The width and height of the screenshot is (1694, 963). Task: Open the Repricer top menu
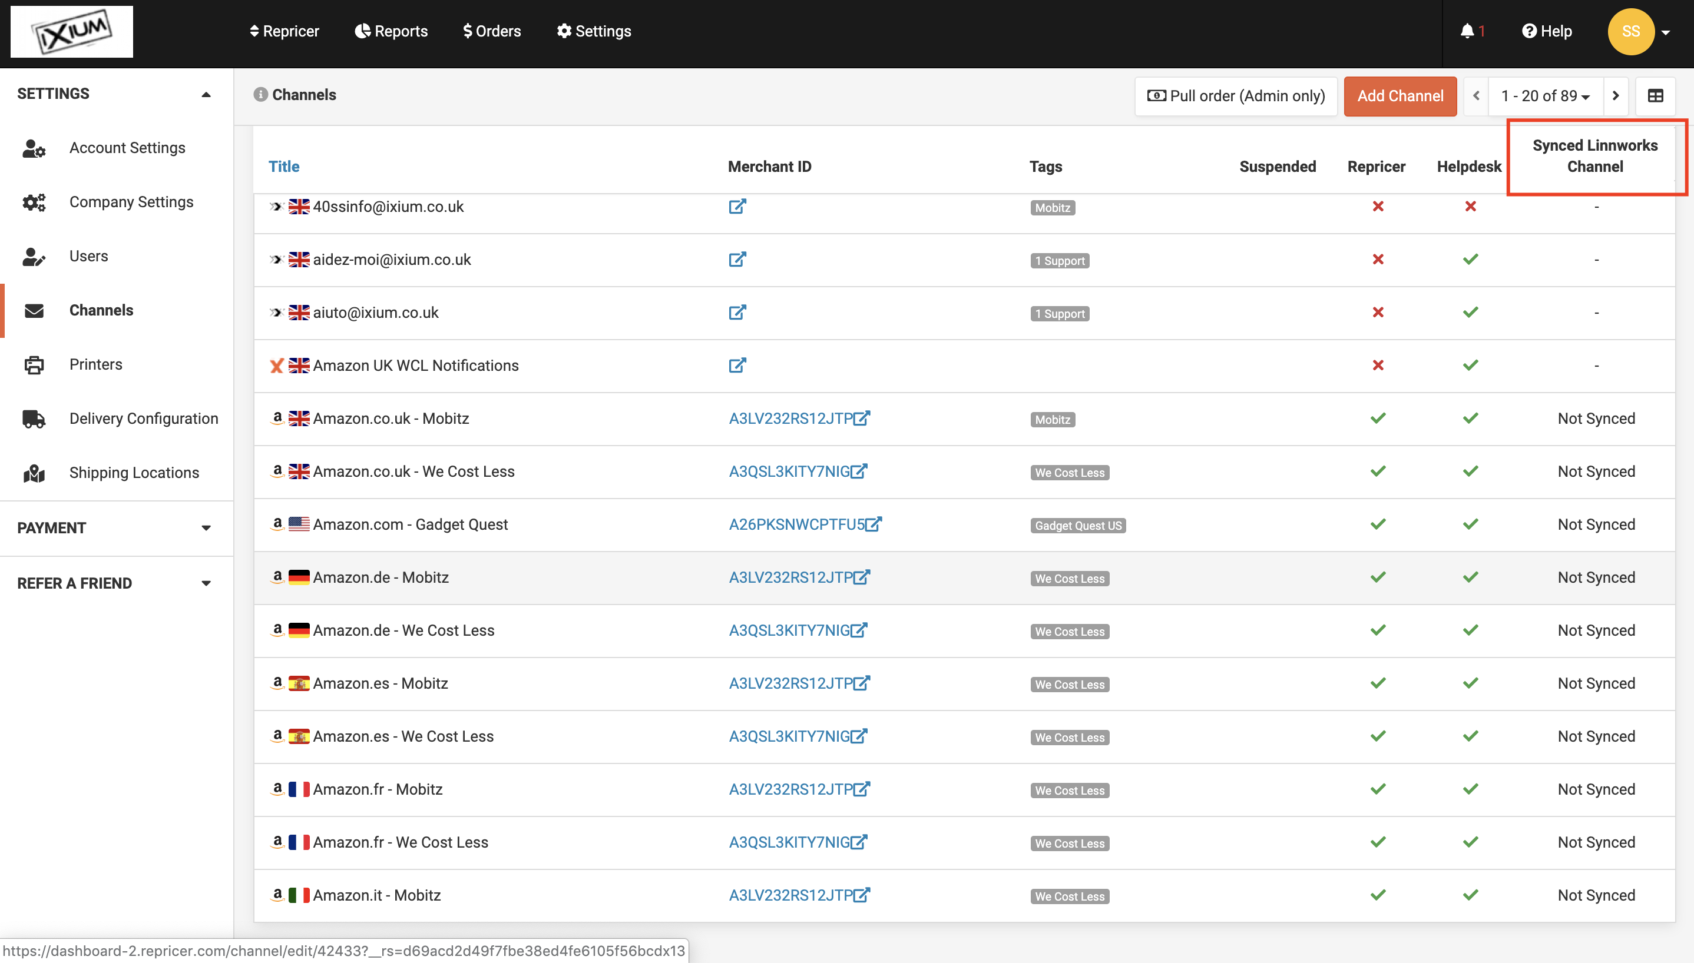coord(284,31)
